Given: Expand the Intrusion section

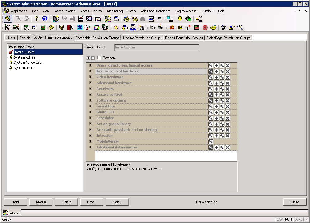Looking at the screenshot, I should (90, 136).
